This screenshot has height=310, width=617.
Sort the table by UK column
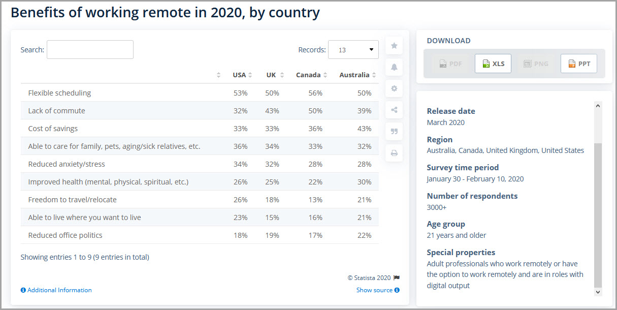click(x=275, y=75)
